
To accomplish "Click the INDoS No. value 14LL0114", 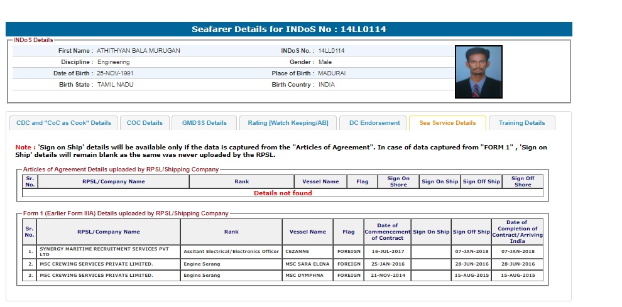I will point(331,51).
